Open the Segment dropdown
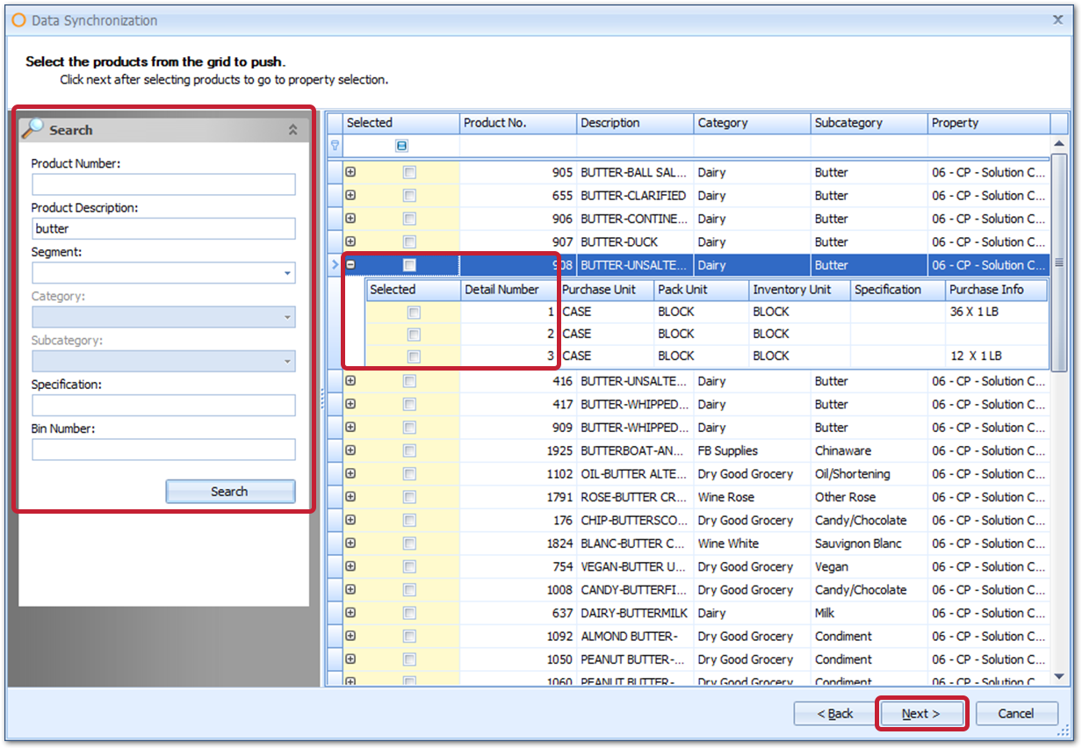1082x749 pixels. tap(288, 274)
